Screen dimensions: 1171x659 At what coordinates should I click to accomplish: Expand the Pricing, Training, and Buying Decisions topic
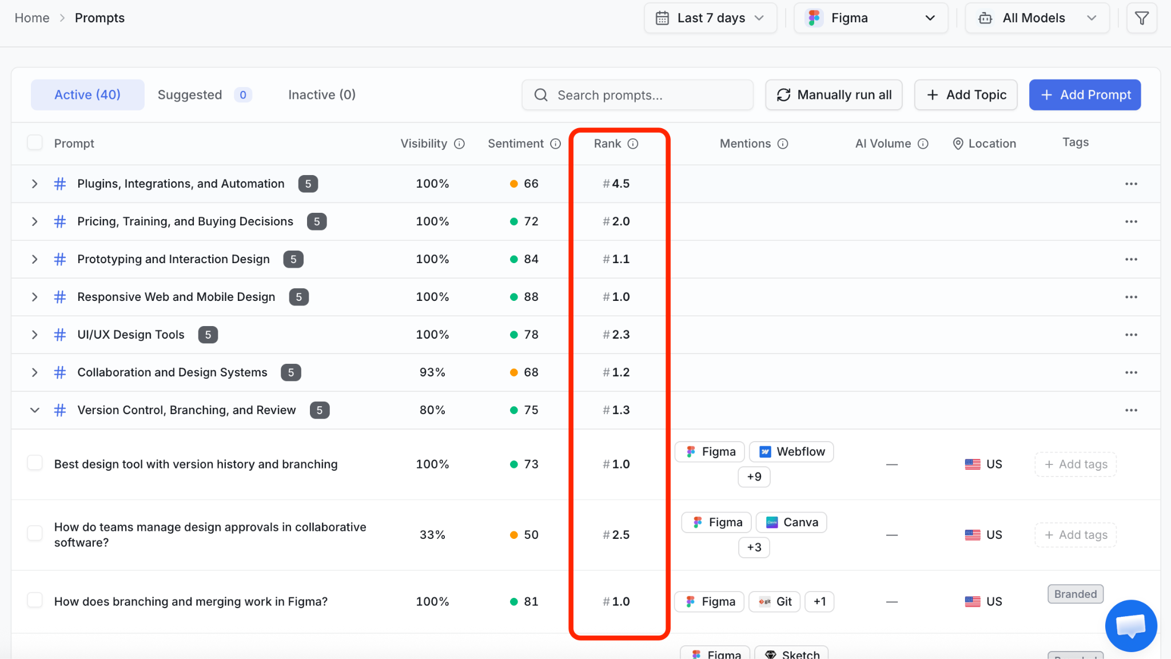click(x=35, y=221)
